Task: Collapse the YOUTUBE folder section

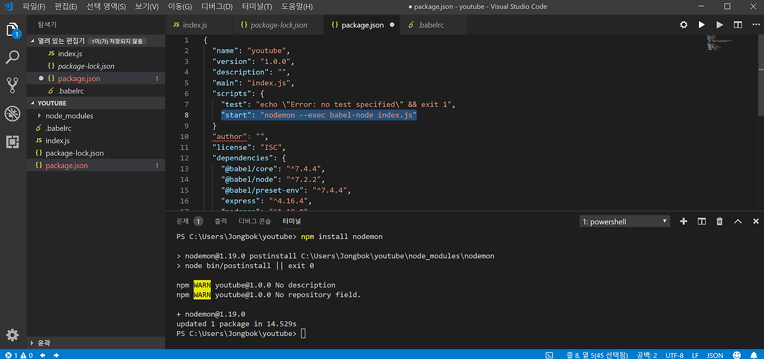Action: [x=95, y=103]
